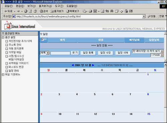Expand the 메일 기본메뉴 tree node
Viewport: 167px width, 123px height.
pos(3,75)
